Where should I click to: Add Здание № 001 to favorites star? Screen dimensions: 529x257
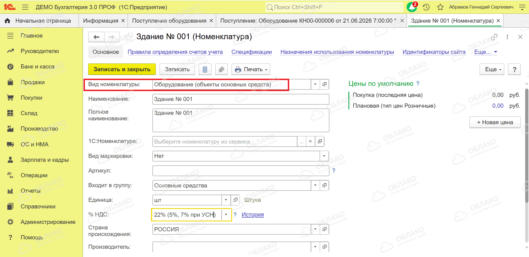click(x=128, y=37)
